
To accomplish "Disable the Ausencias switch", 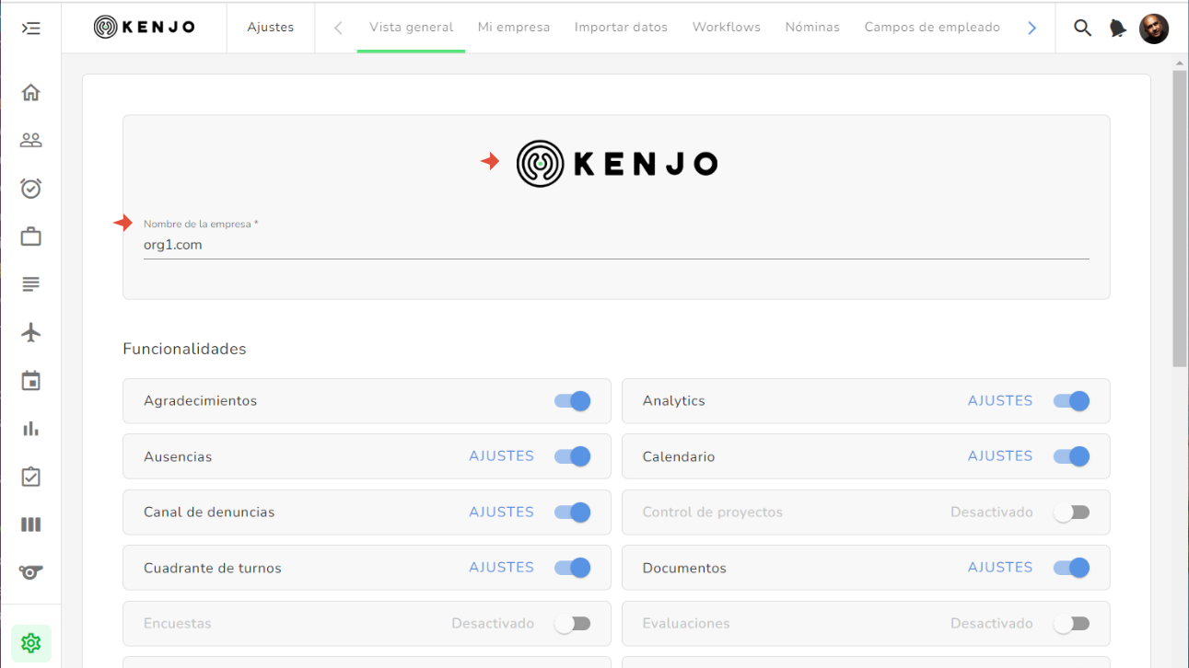I will click(x=572, y=456).
